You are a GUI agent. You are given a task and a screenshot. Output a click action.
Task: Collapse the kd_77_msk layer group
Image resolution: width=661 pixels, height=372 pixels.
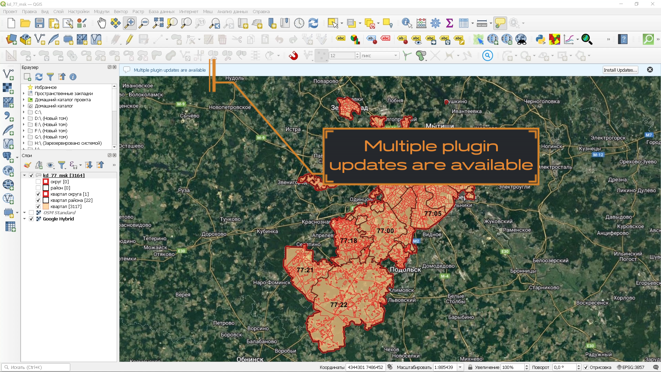tap(25, 175)
